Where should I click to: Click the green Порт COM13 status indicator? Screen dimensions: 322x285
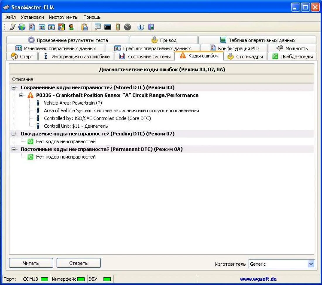(44, 279)
